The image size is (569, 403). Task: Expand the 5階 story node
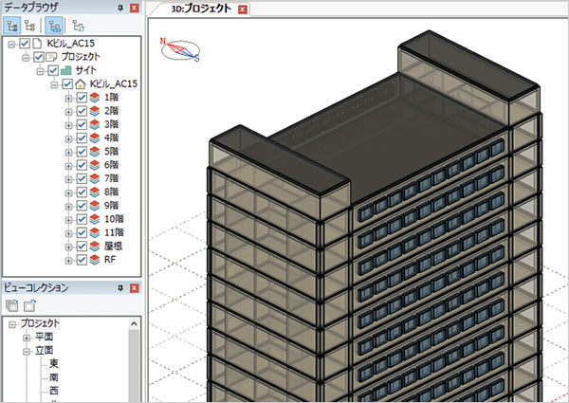(68, 153)
